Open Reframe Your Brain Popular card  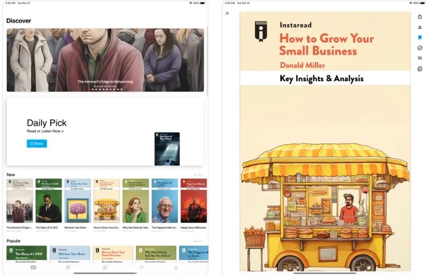[x=70, y=254]
